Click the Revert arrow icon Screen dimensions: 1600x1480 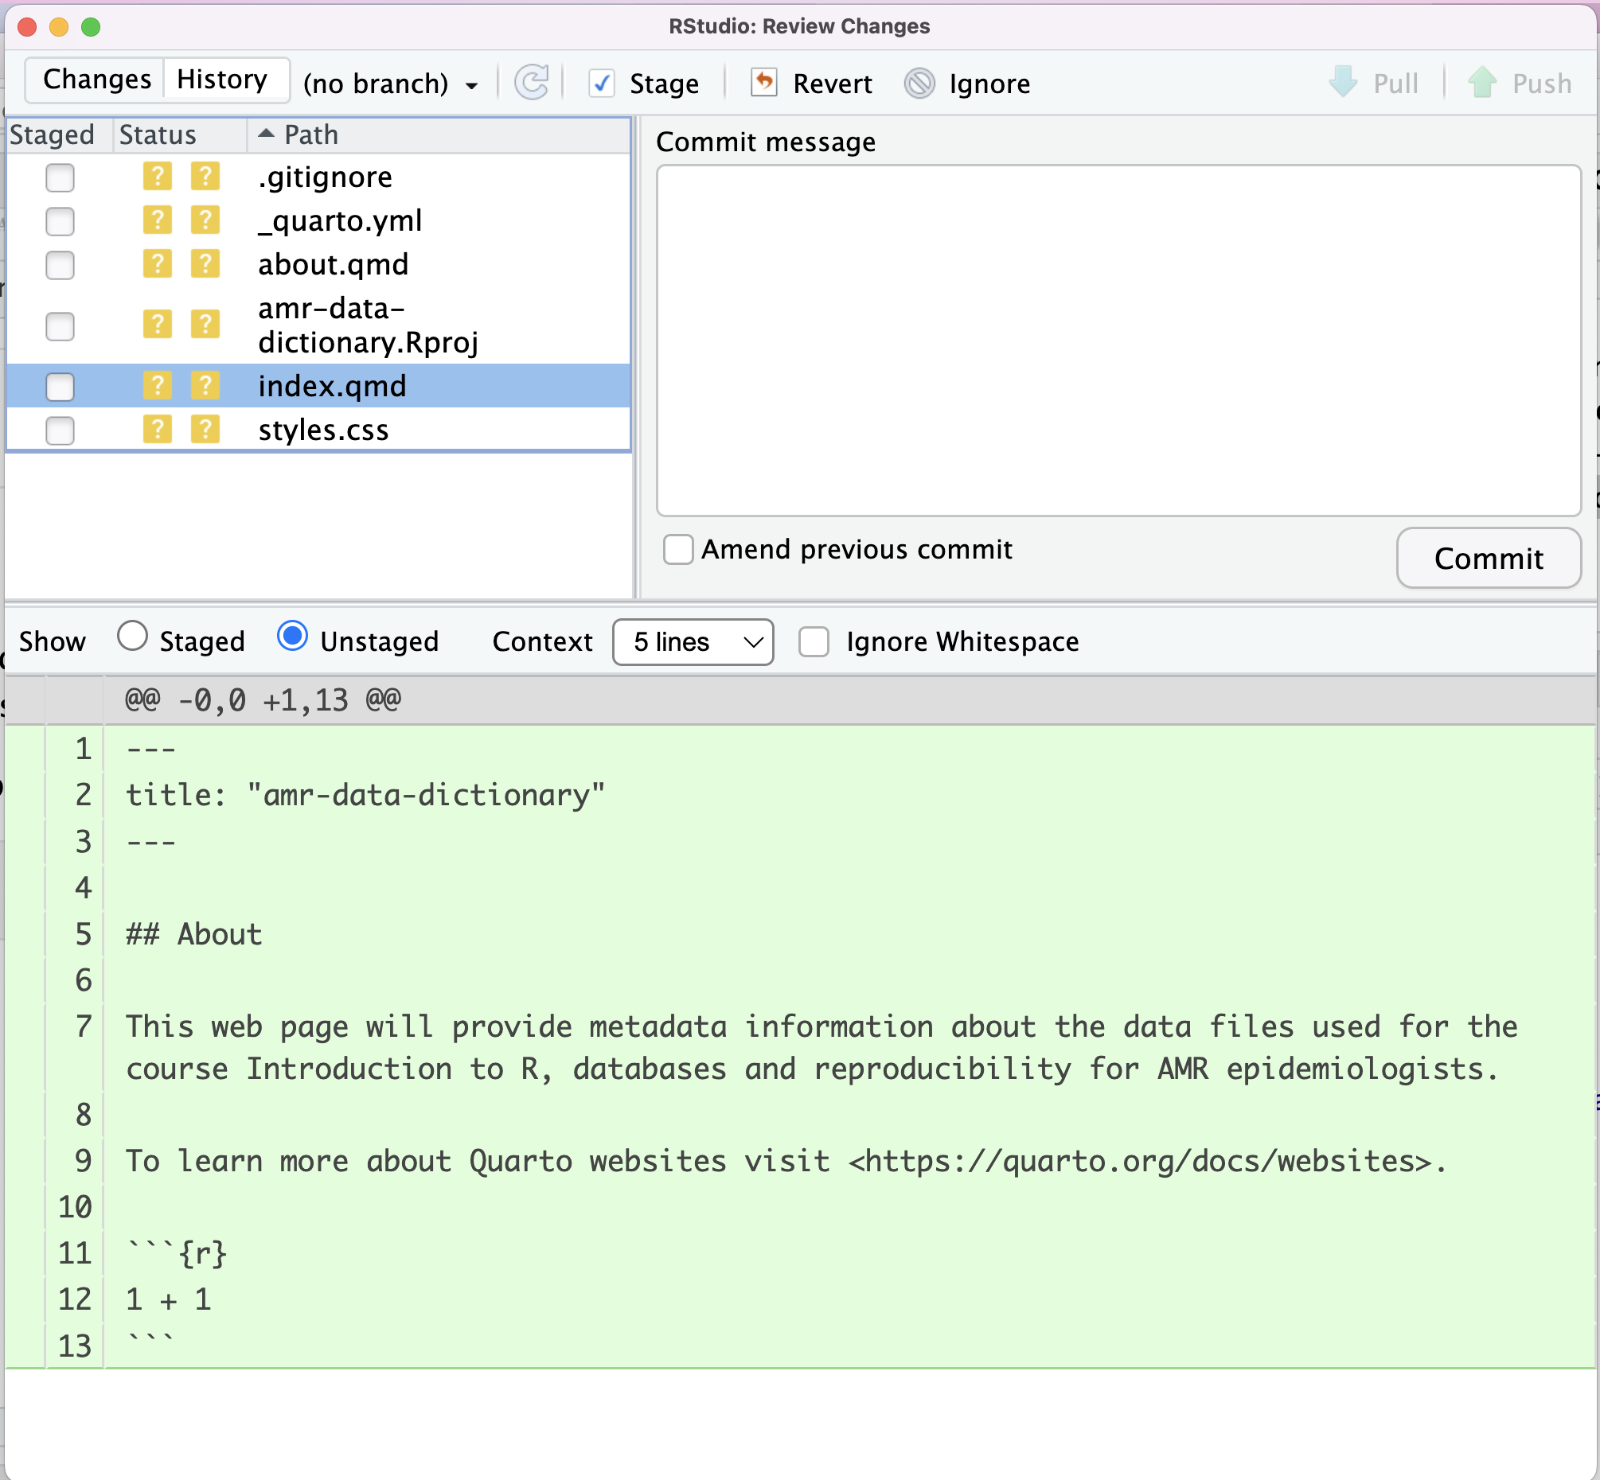[x=764, y=83]
